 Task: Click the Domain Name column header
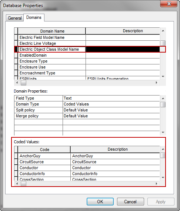click(51, 31)
